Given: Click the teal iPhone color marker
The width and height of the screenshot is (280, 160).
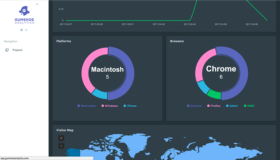Looking at the screenshot, I should (x=124, y=106).
